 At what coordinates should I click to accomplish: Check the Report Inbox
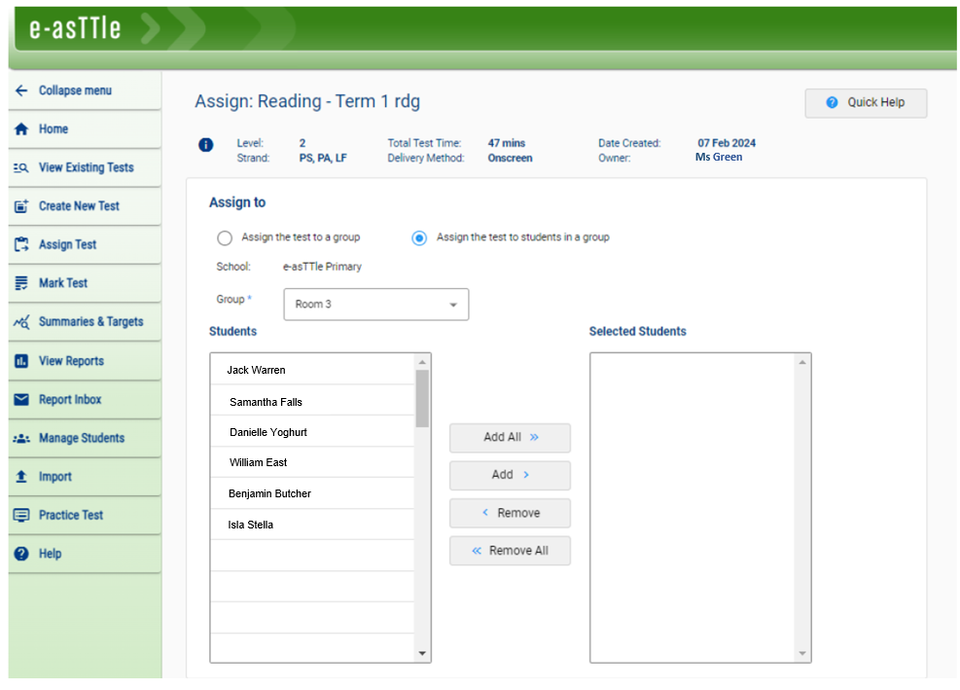click(68, 399)
